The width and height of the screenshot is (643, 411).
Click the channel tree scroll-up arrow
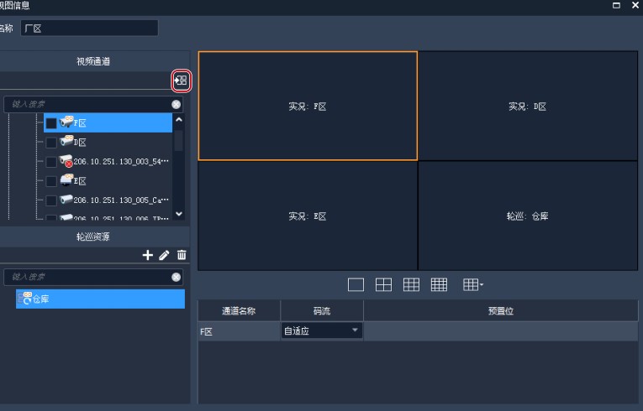(x=179, y=120)
